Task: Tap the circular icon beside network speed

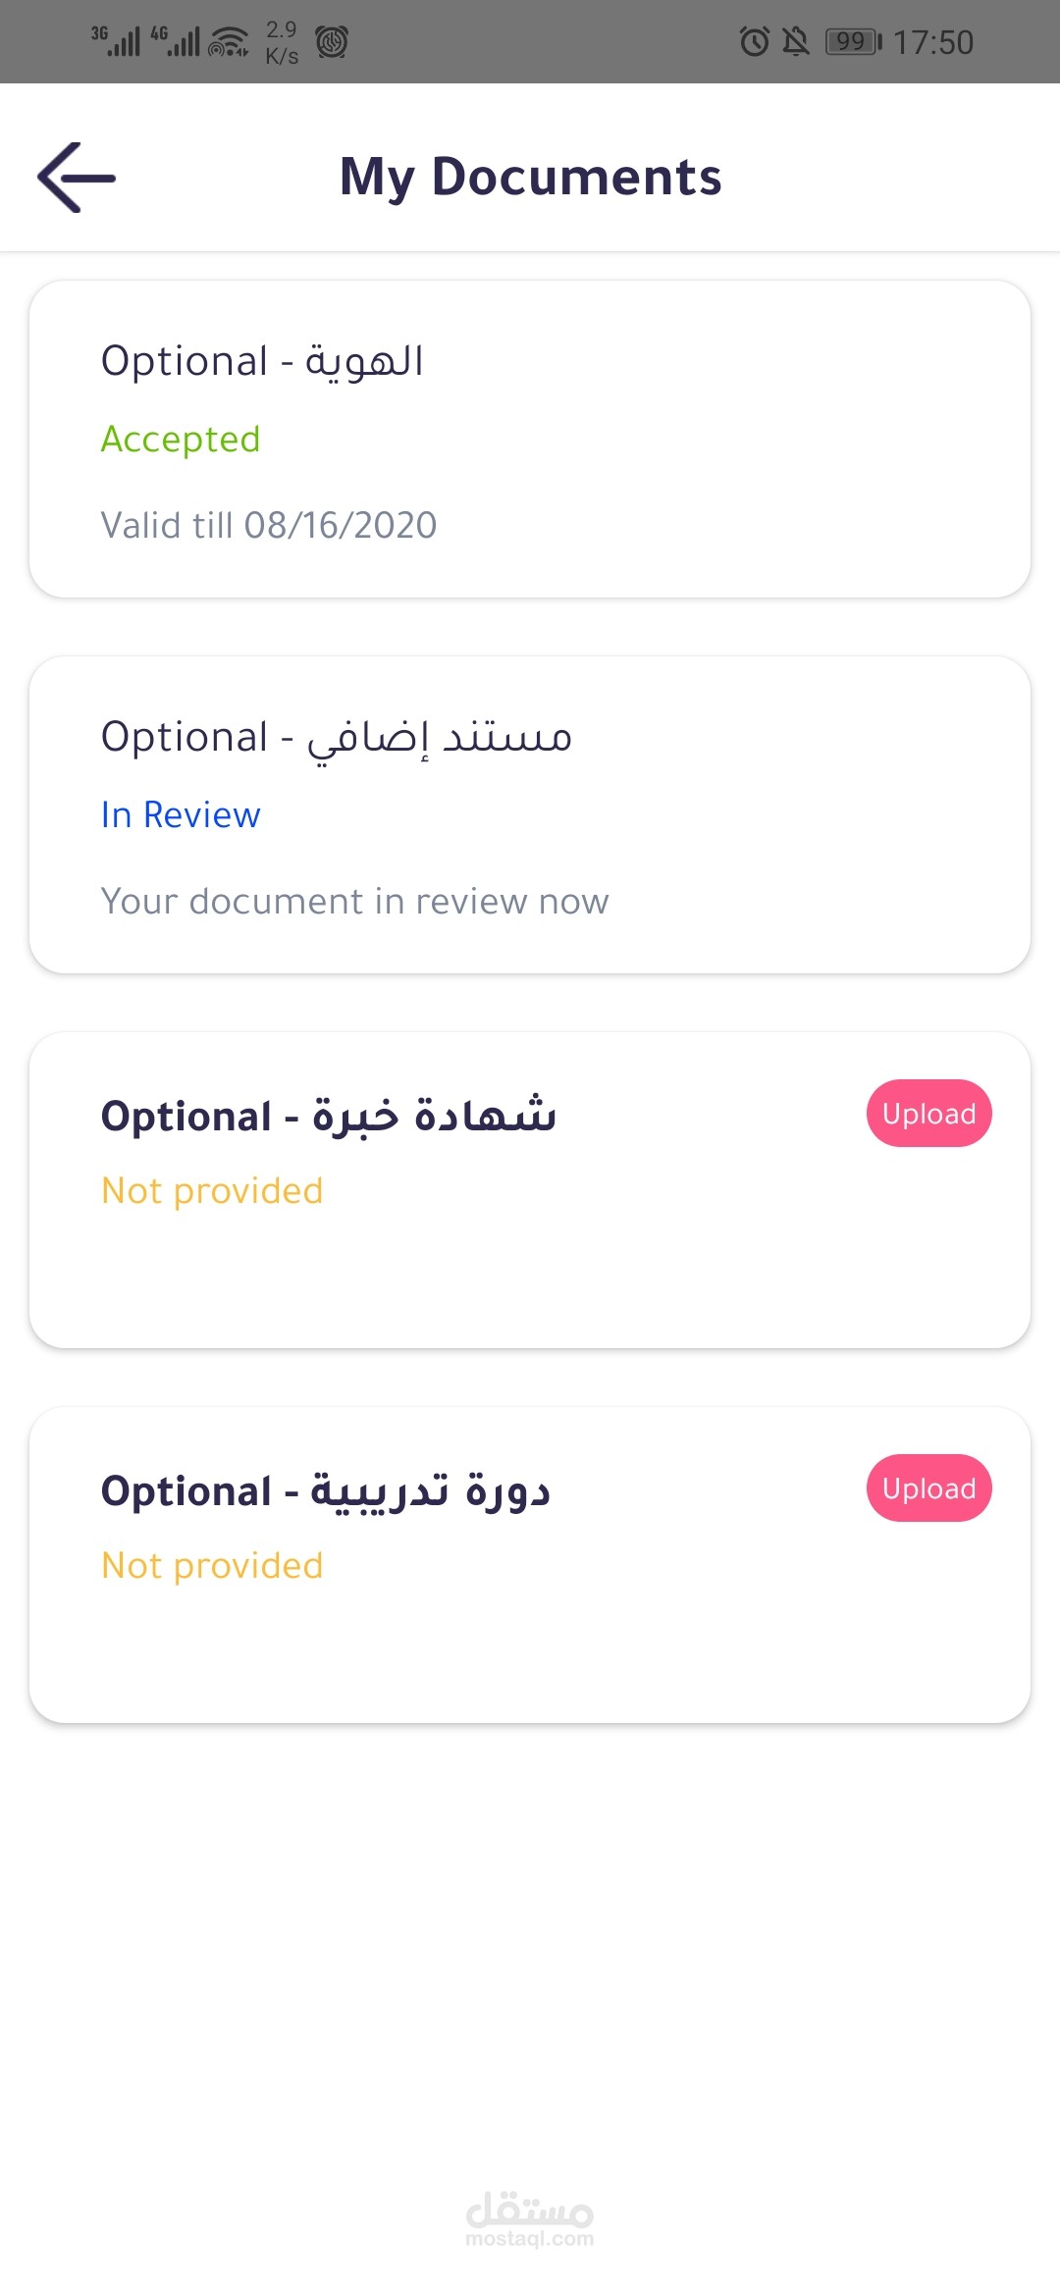Action: point(332,41)
